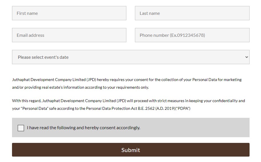Image resolution: width=261 pixels, height=162 pixels.
Task: Click inside the field below First name
Action: click(x=69, y=35)
